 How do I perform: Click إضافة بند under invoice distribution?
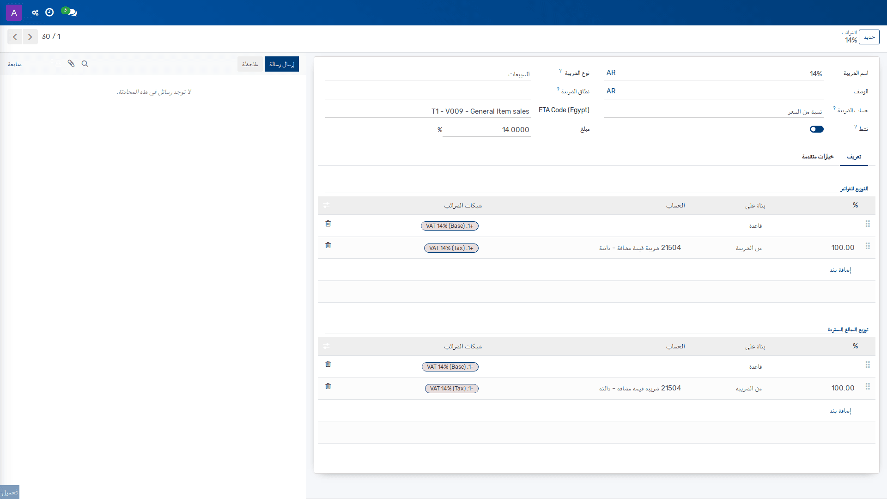tap(840, 270)
